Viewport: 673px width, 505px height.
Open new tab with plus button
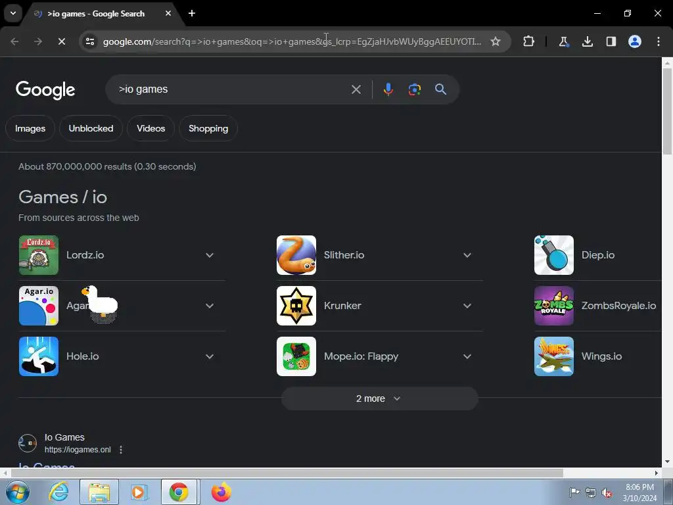pyautogui.click(x=192, y=13)
